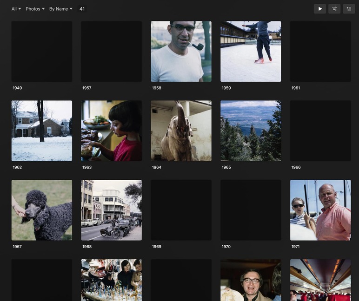Screen dimensions: 359x301
Task: Click the 1966 album label
Action: (x=296, y=167)
